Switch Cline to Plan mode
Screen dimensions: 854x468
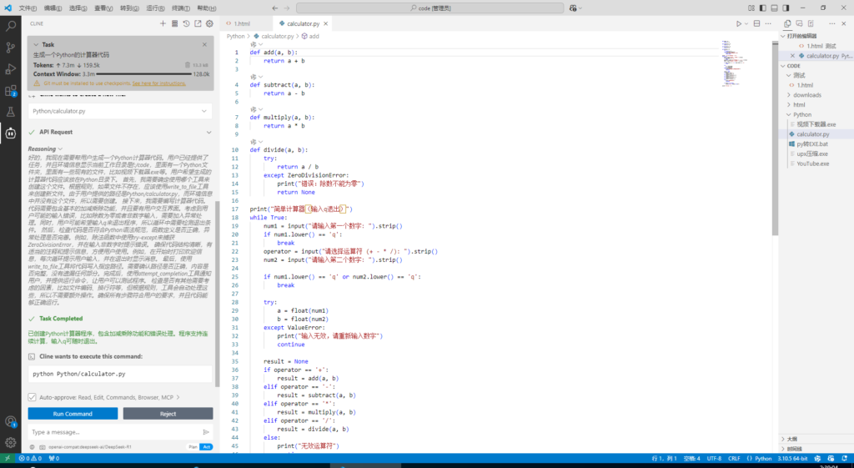tap(193, 447)
